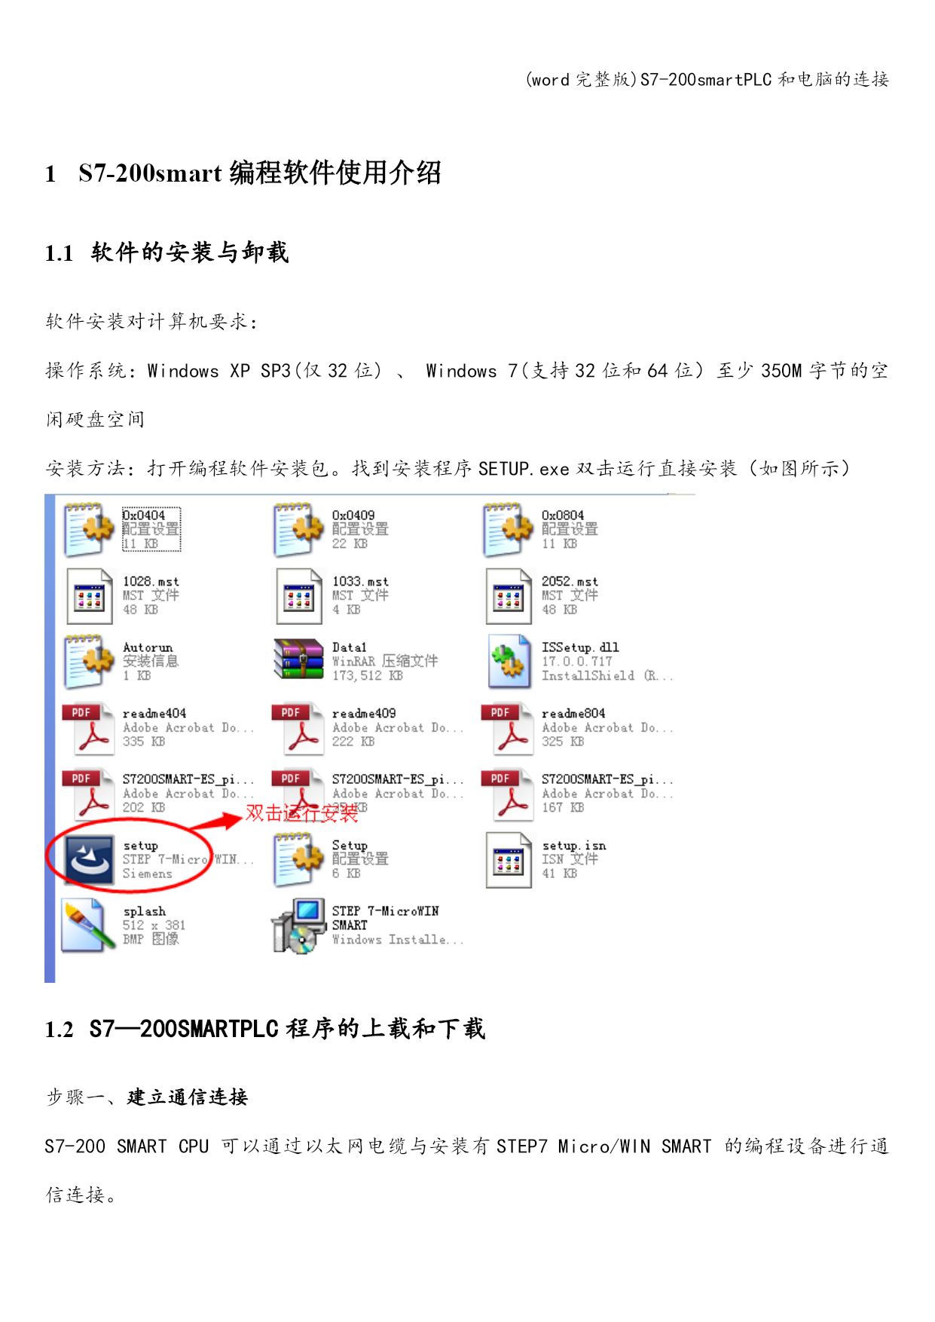The image size is (935, 1322).
Task: Click the 0x0804 configuration settings icon
Action: [x=507, y=529]
